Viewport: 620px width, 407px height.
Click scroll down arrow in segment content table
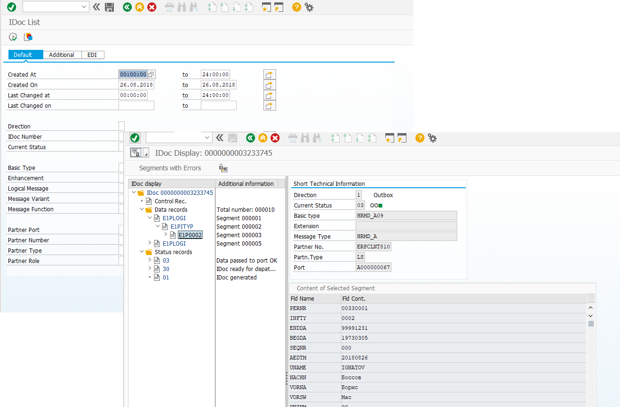591,316
